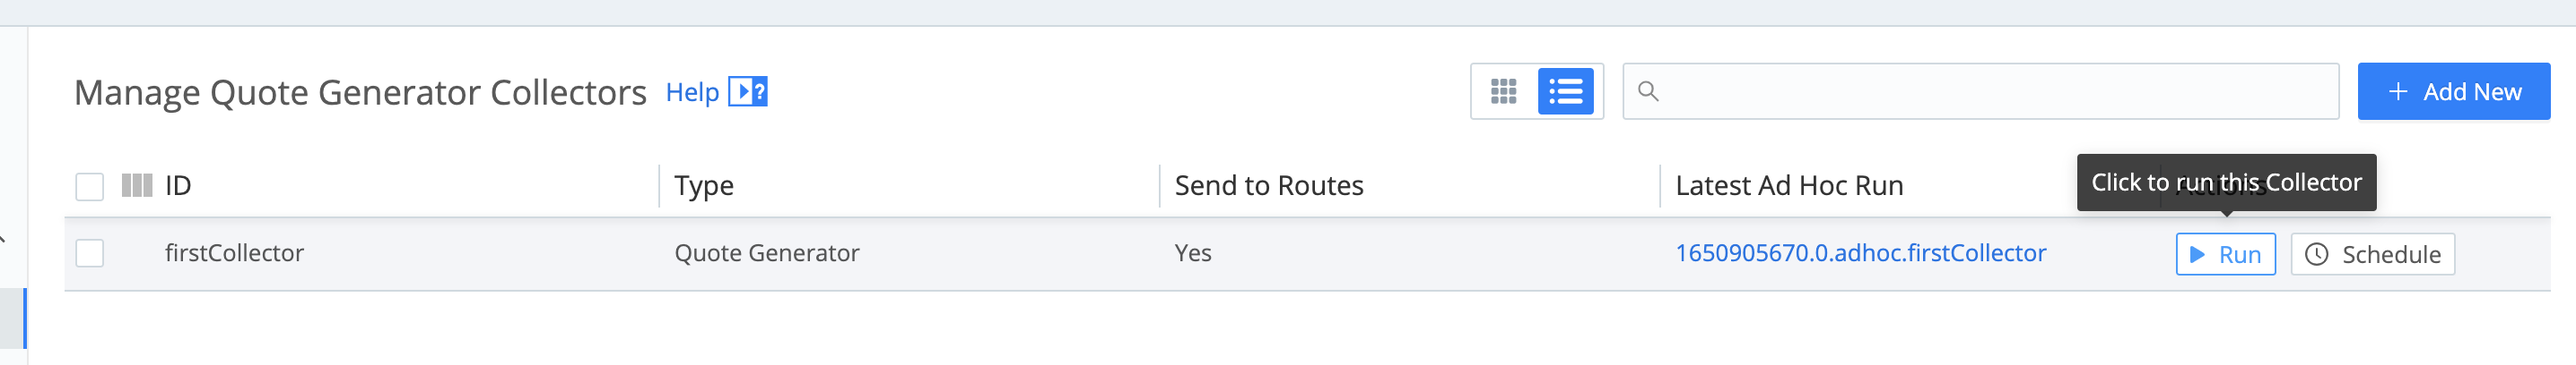Click the play icon on Run
2576x365 pixels.
coord(2197,254)
